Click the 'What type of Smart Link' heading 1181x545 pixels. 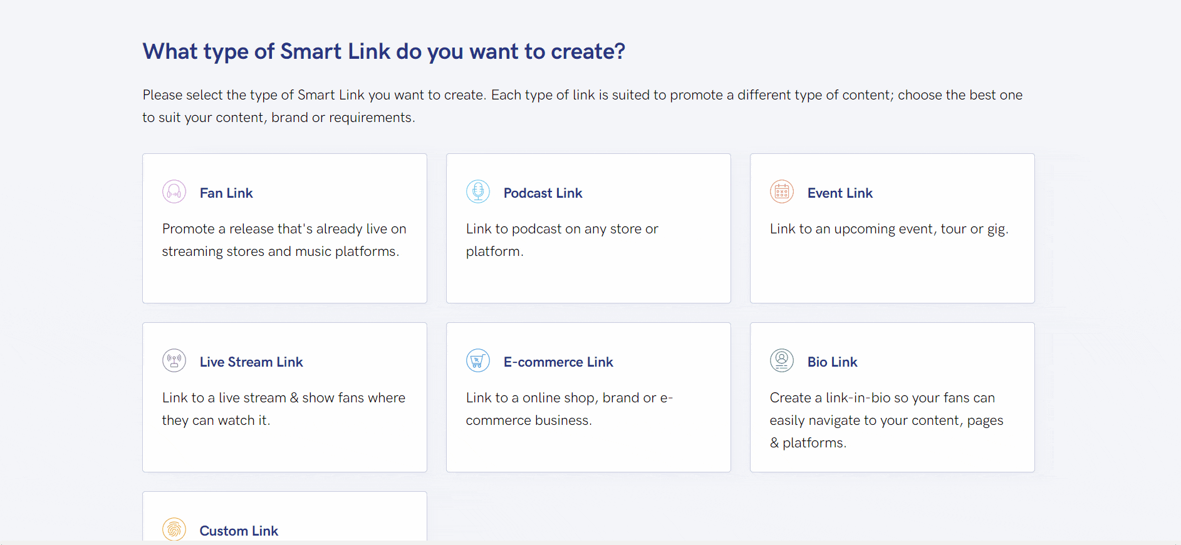[x=384, y=52]
